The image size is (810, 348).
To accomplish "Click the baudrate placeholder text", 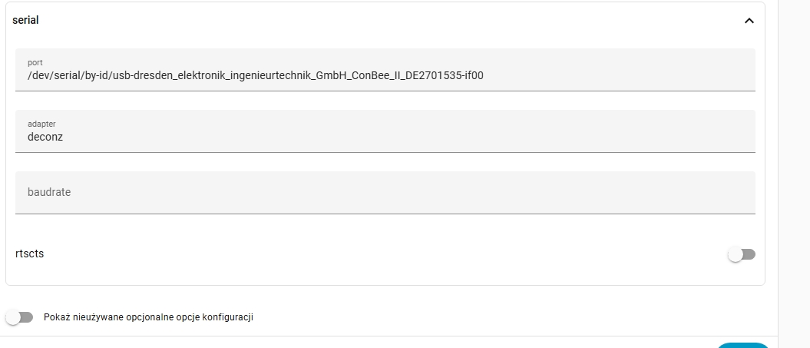I will (49, 192).
